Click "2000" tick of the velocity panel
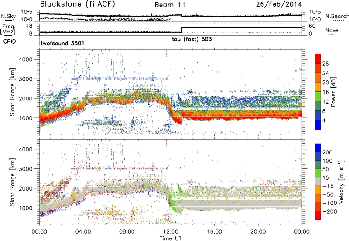The height and width of the screenshot is (241, 349). tap(25, 188)
